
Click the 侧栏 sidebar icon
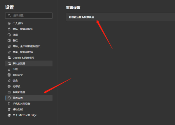click(x=9, y=41)
